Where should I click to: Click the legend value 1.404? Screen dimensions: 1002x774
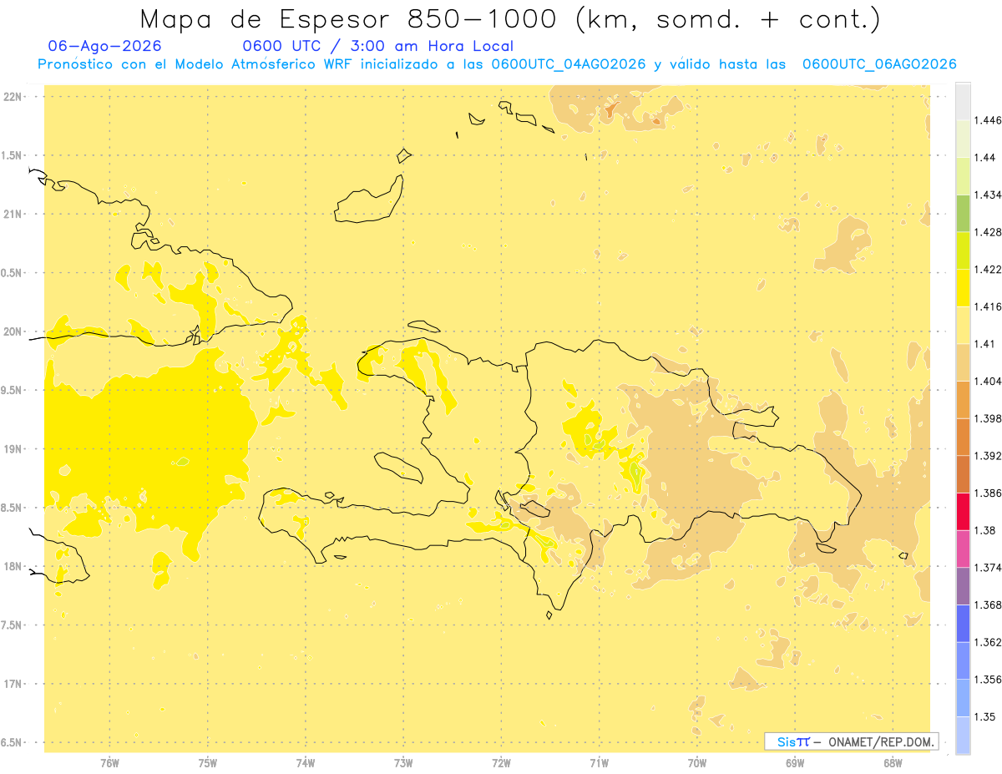[x=988, y=382]
